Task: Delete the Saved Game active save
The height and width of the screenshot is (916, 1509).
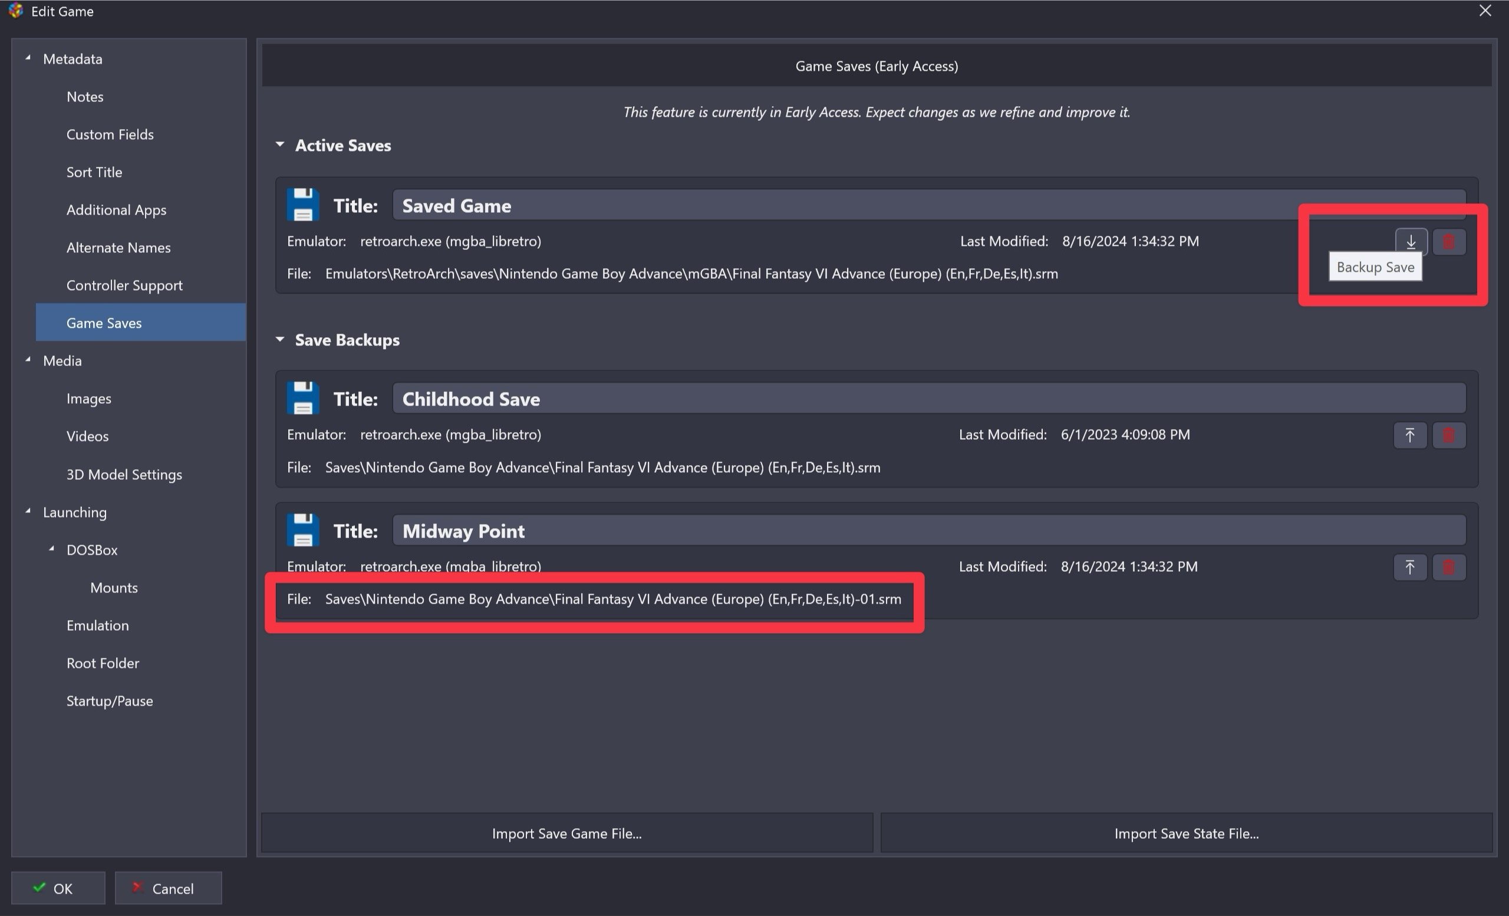Action: tap(1448, 241)
